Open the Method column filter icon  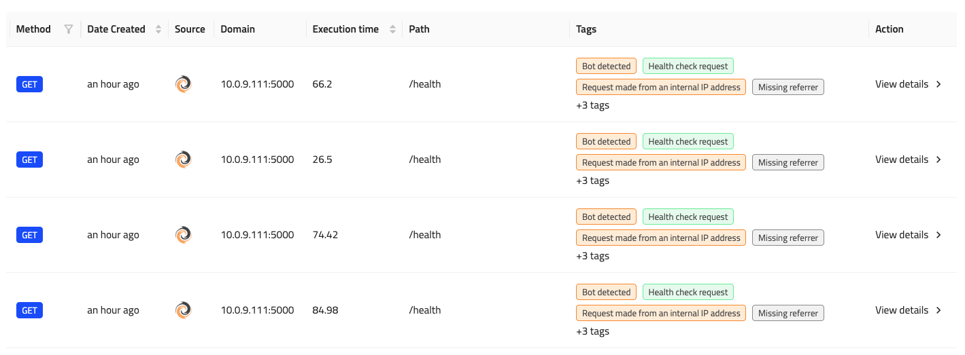[x=68, y=29]
